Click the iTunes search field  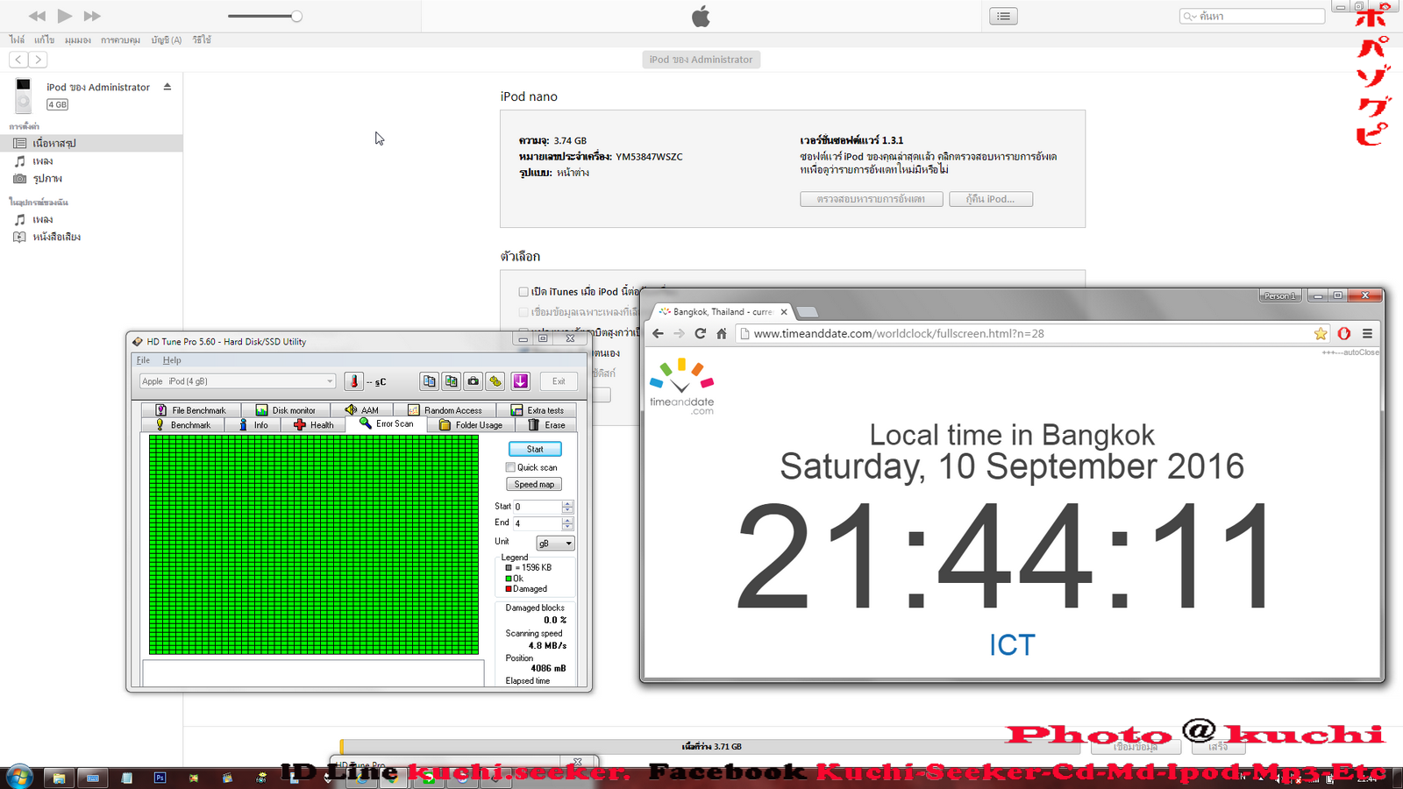pos(1252,16)
